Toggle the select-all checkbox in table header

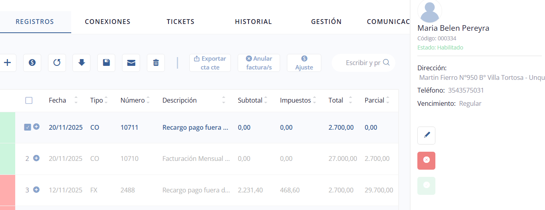tap(29, 101)
